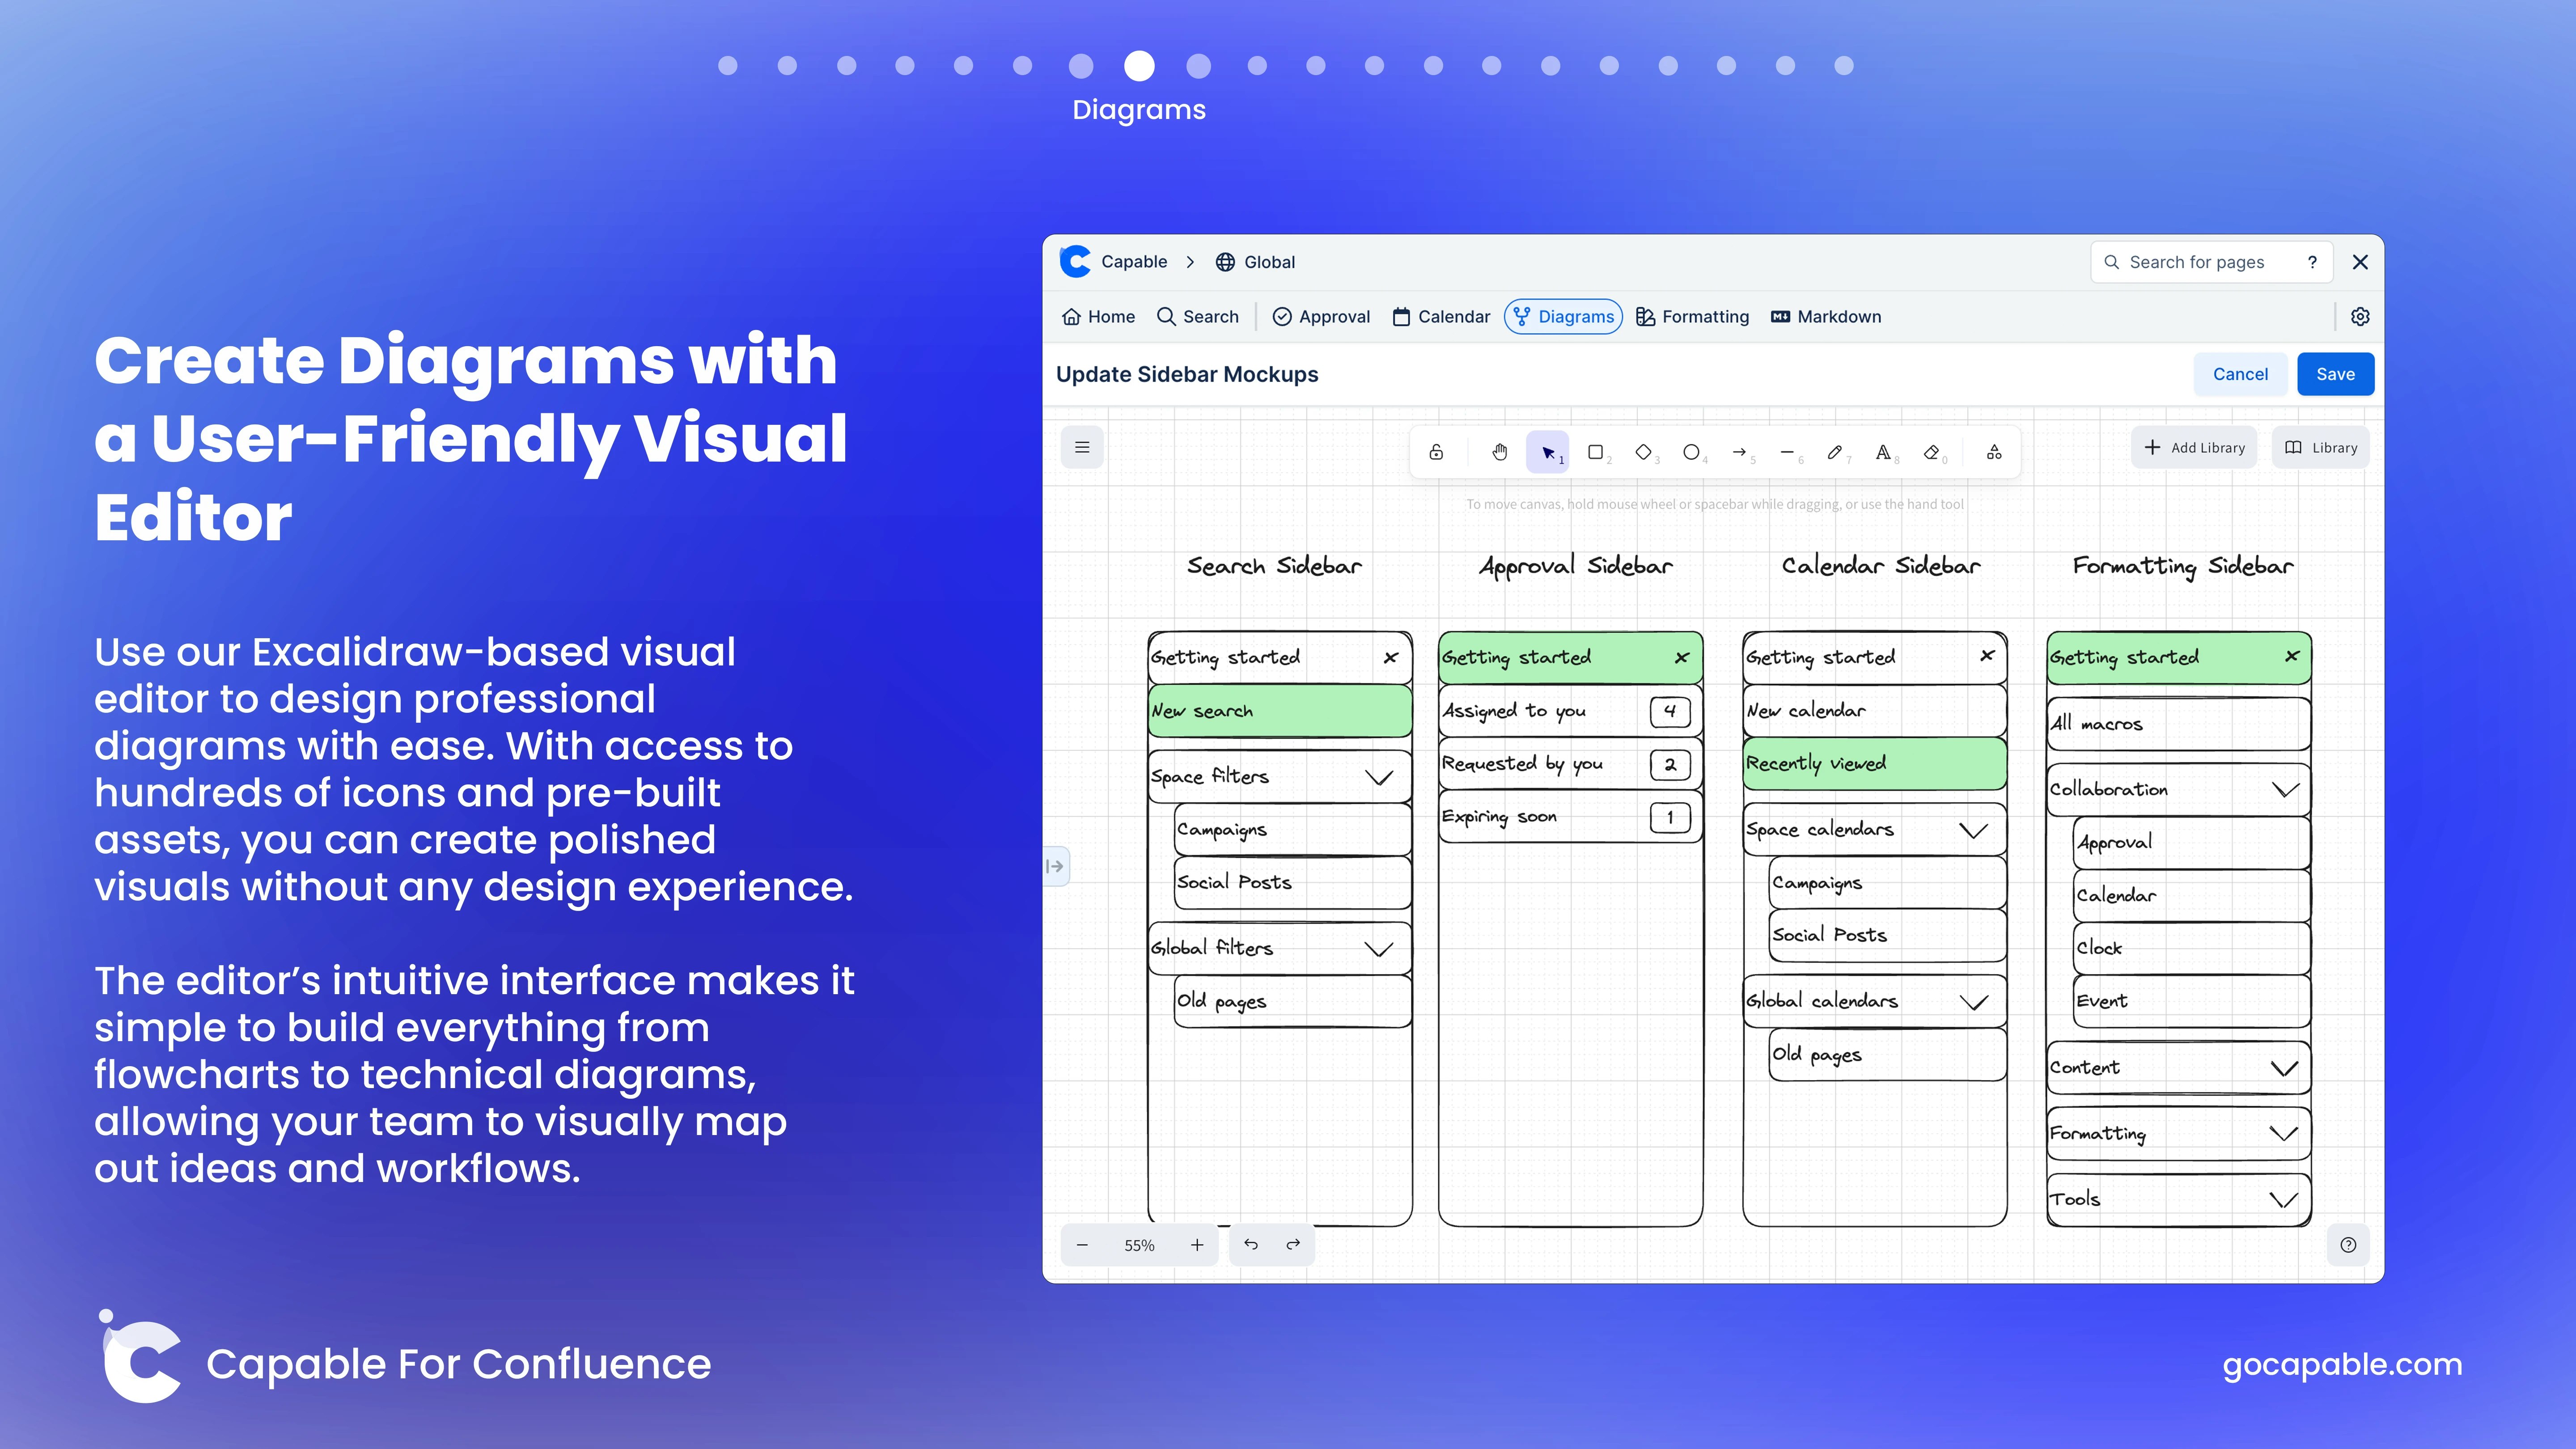This screenshot has height=1449, width=2576.
Task: Select the Line drawing tool
Action: pos(1788,452)
